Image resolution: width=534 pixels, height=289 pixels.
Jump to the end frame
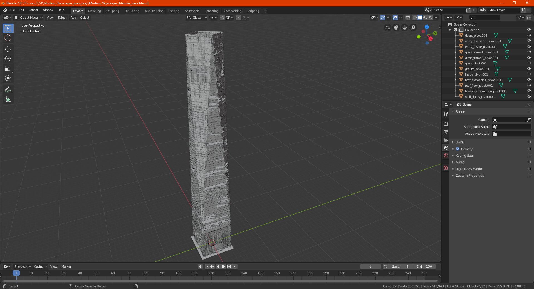235,266
